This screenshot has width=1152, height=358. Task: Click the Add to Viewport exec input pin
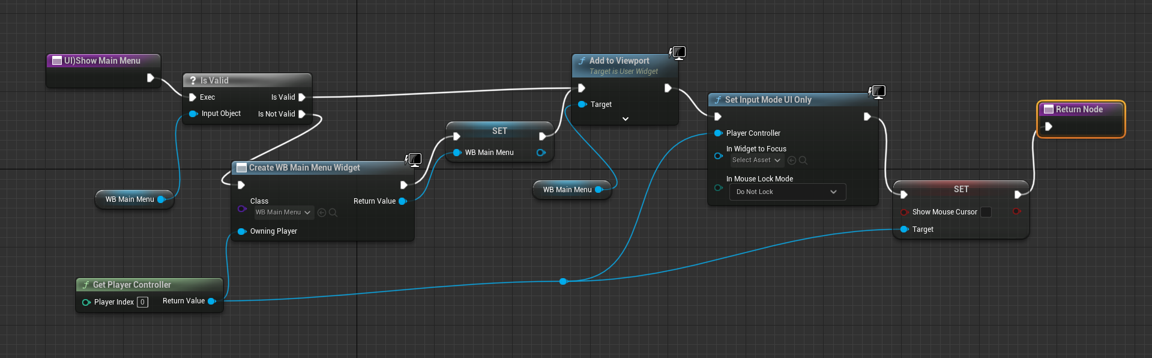[x=581, y=88]
